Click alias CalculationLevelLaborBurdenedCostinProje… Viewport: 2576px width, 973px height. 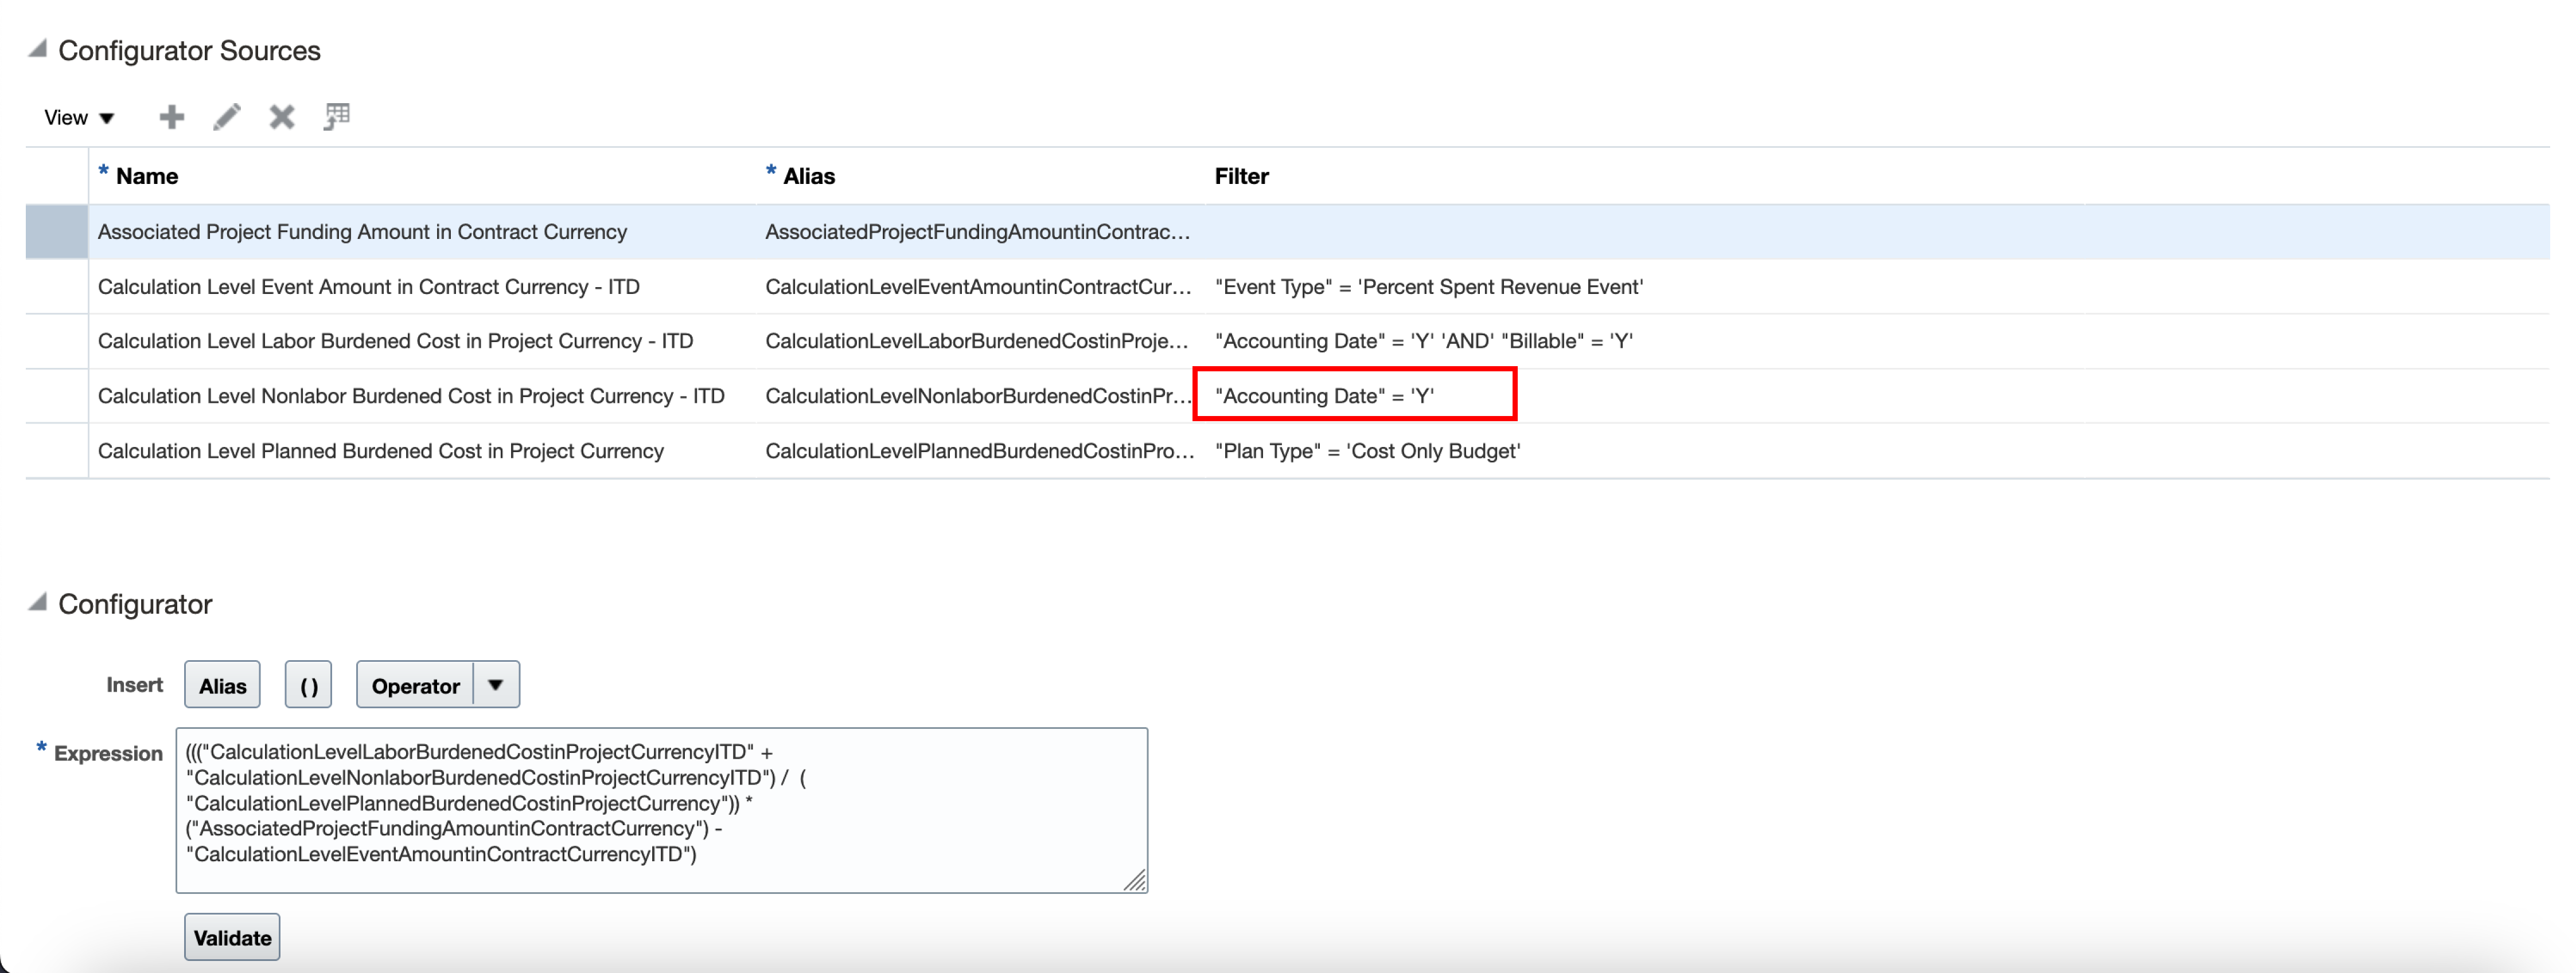pyautogui.click(x=978, y=342)
